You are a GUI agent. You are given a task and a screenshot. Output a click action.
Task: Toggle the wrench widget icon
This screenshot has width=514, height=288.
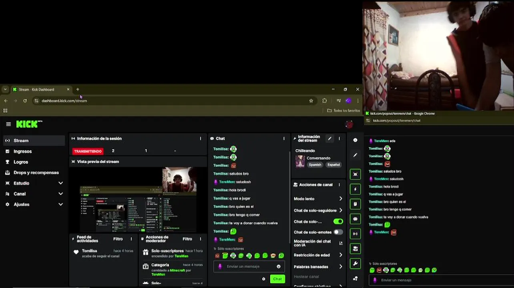tap(355, 264)
